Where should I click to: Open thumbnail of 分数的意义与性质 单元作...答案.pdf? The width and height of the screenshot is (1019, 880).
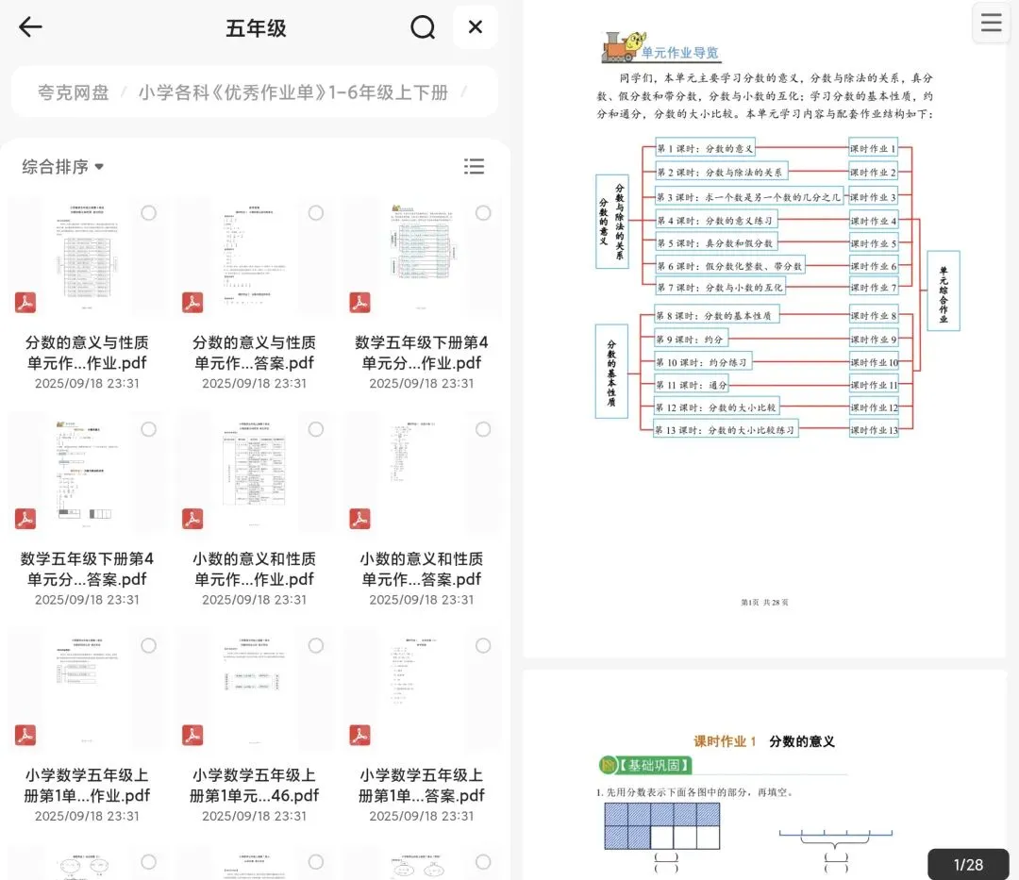[x=254, y=257]
